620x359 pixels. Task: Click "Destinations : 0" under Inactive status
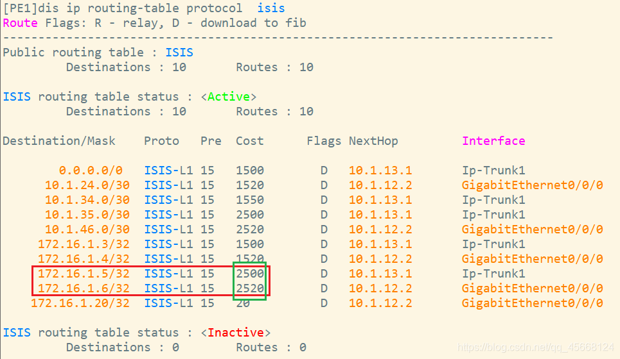(x=123, y=347)
